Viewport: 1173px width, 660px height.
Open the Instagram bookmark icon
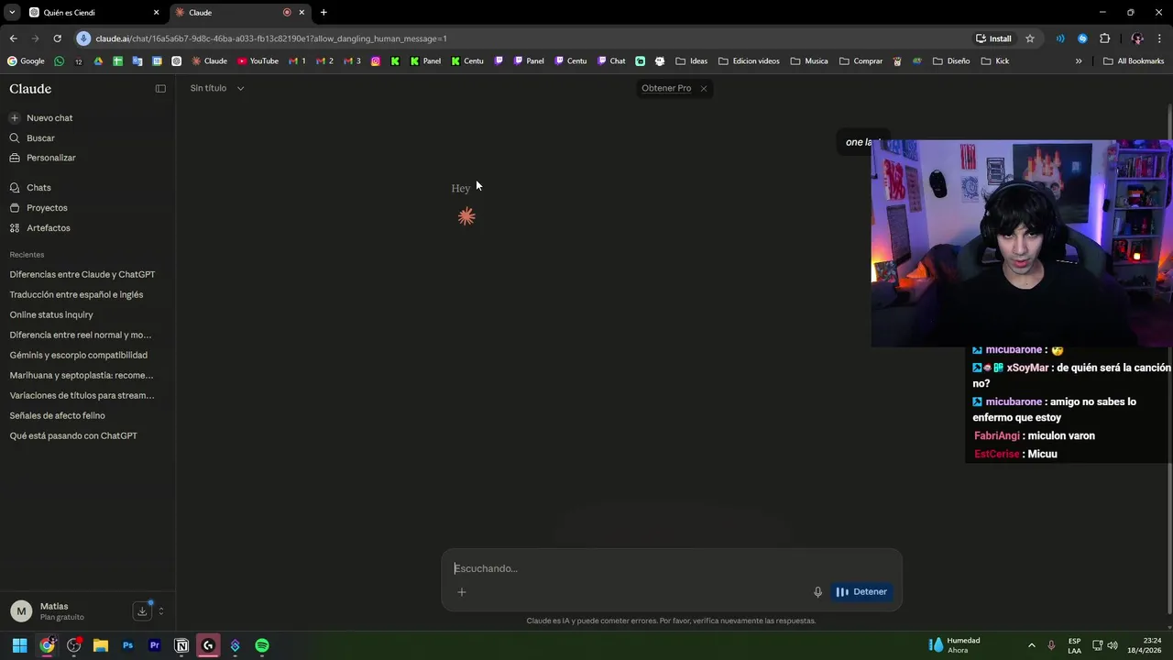376,61
